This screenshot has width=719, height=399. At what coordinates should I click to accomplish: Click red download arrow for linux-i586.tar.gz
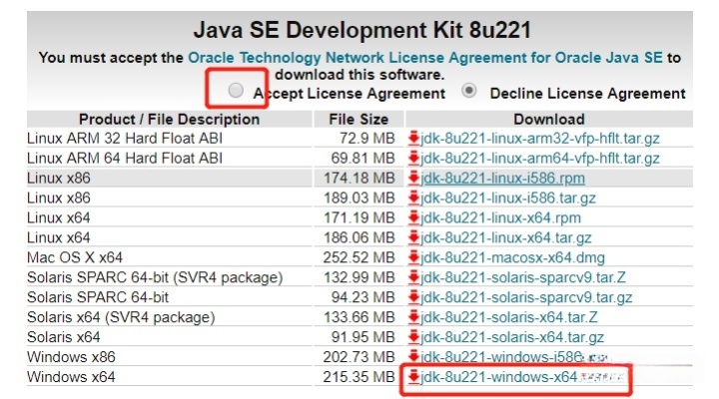413,198
